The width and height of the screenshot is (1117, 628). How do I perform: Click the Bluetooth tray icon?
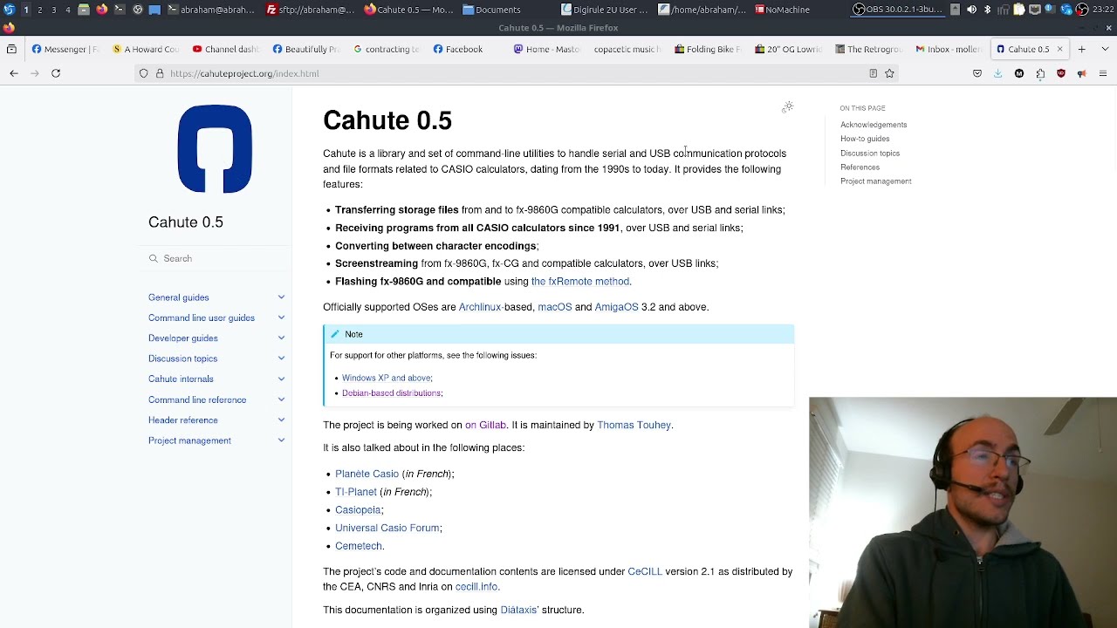click(987, 10)
